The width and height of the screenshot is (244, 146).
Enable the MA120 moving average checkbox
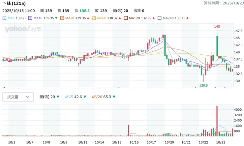[126, 18]
